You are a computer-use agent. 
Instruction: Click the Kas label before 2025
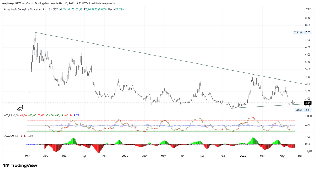click(105, 156)
